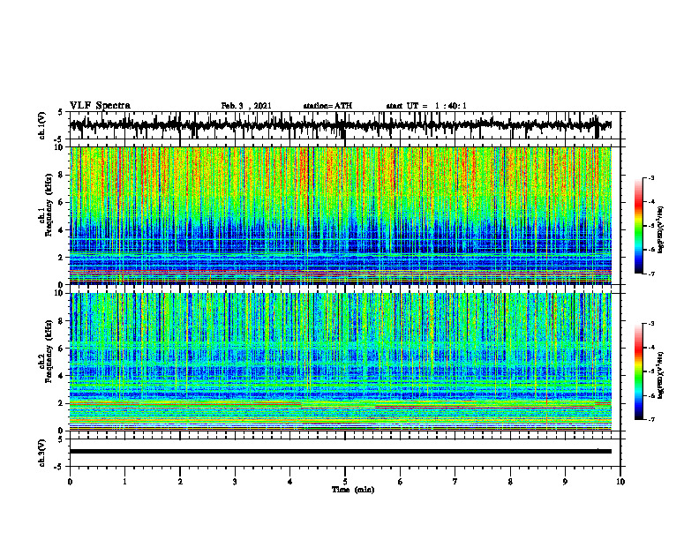Click time axis tick label "4"
This screenshot has width=699, height=540.
[x=290, y=482]
